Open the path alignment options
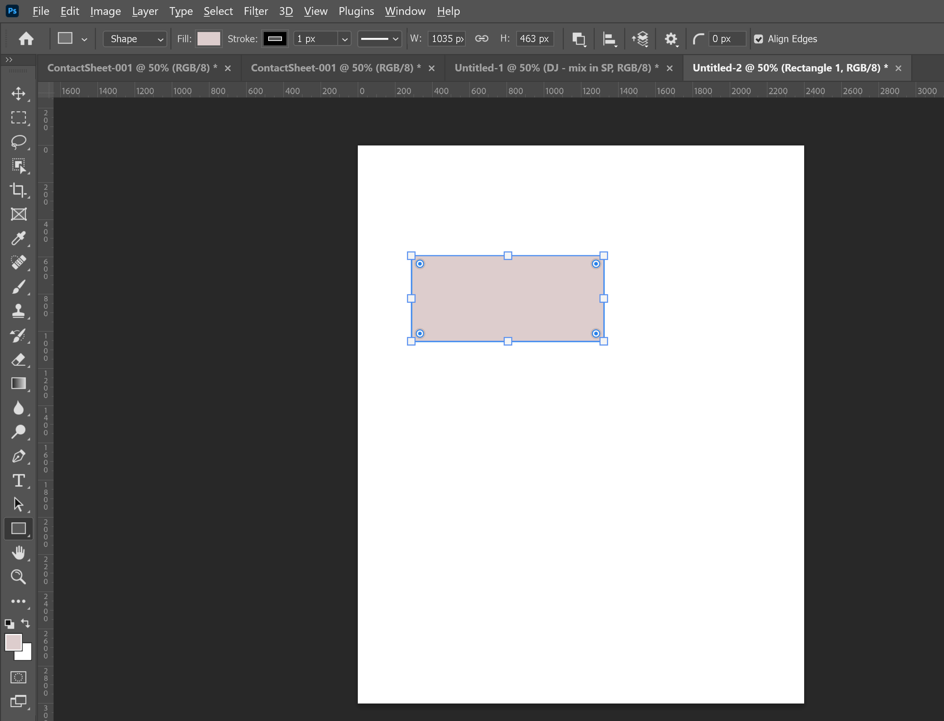Screen dimensions: 944x721 [610, 39]
